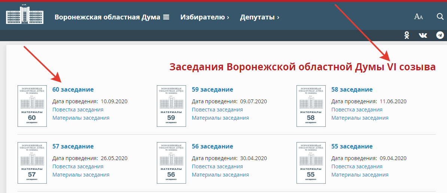Open the 60 заседание link

73,89
